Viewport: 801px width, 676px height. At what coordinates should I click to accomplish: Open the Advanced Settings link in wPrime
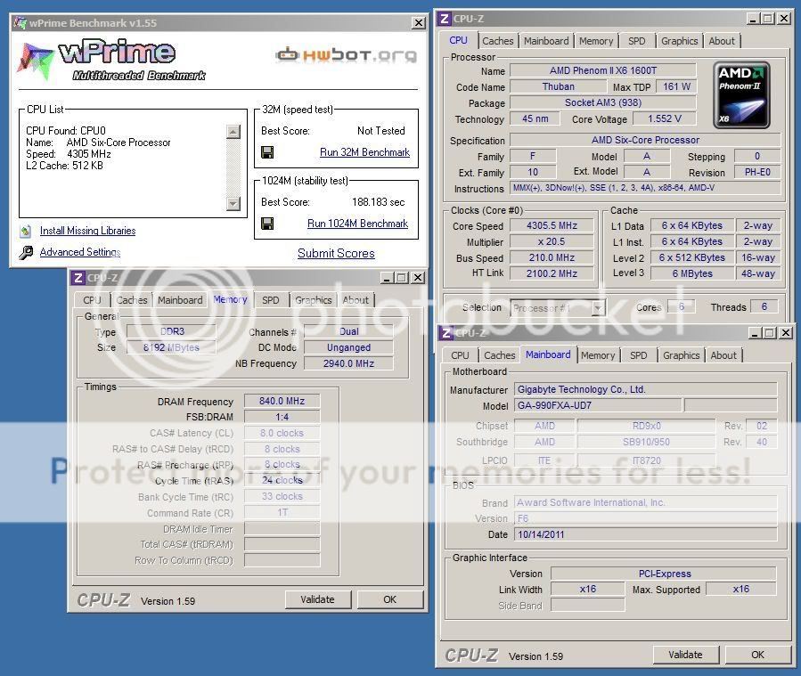pyautogui.click(x=80, y=252)
